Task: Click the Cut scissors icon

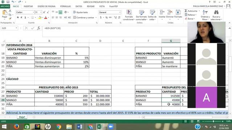Action: point(10,11)
